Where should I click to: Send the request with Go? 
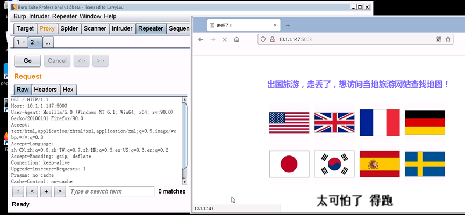(x=27, y=61)
